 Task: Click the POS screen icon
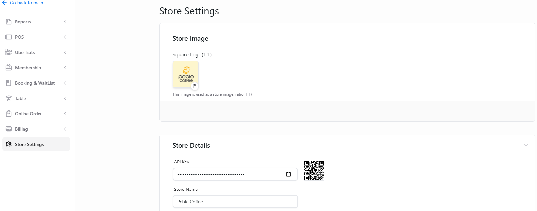[9, 37]
